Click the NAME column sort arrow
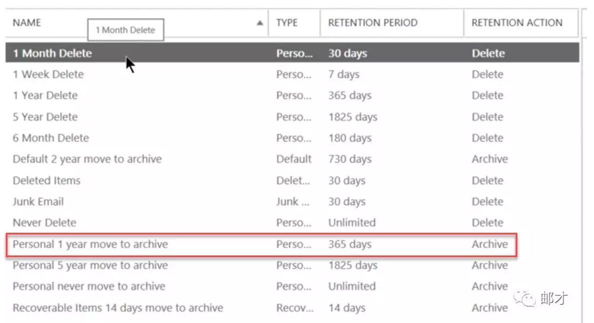Screen dimensions: 594x323 coord(259,23)
